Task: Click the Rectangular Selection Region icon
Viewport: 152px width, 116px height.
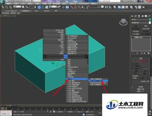Action: [x=31, y=7]
